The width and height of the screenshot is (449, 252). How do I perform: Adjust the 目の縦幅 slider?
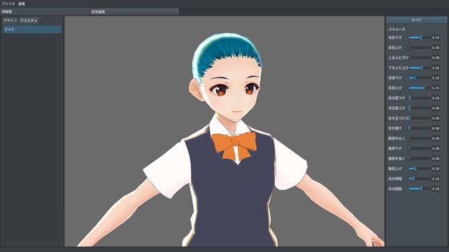pos(420,189)
